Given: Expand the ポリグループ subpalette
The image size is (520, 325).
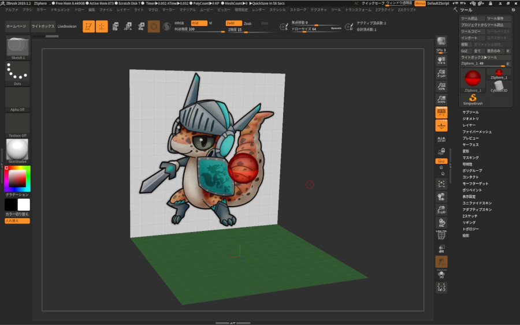Looking at the screenshot, I should [x=472, y=171].
